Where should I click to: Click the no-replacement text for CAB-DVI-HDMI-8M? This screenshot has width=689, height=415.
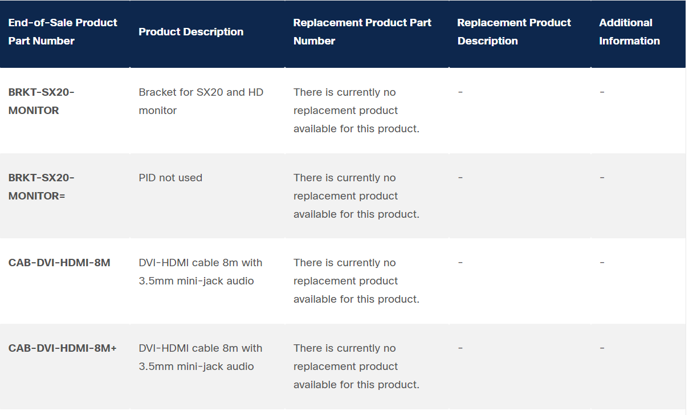pos(356,281)
